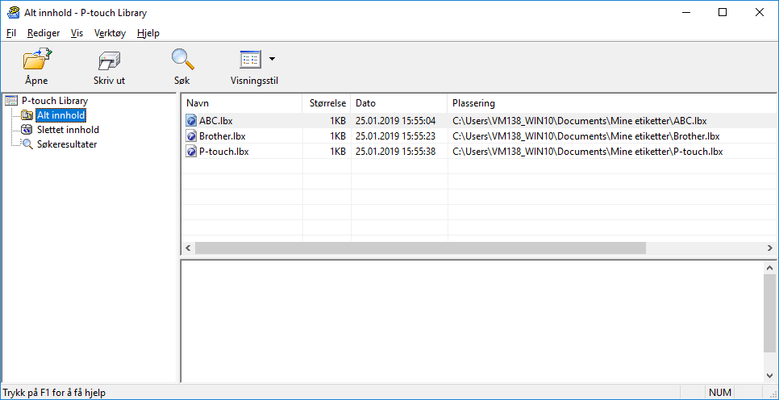Maximize the P-touch Library window
The image size is (779, 400).
[x=723, y=12]
